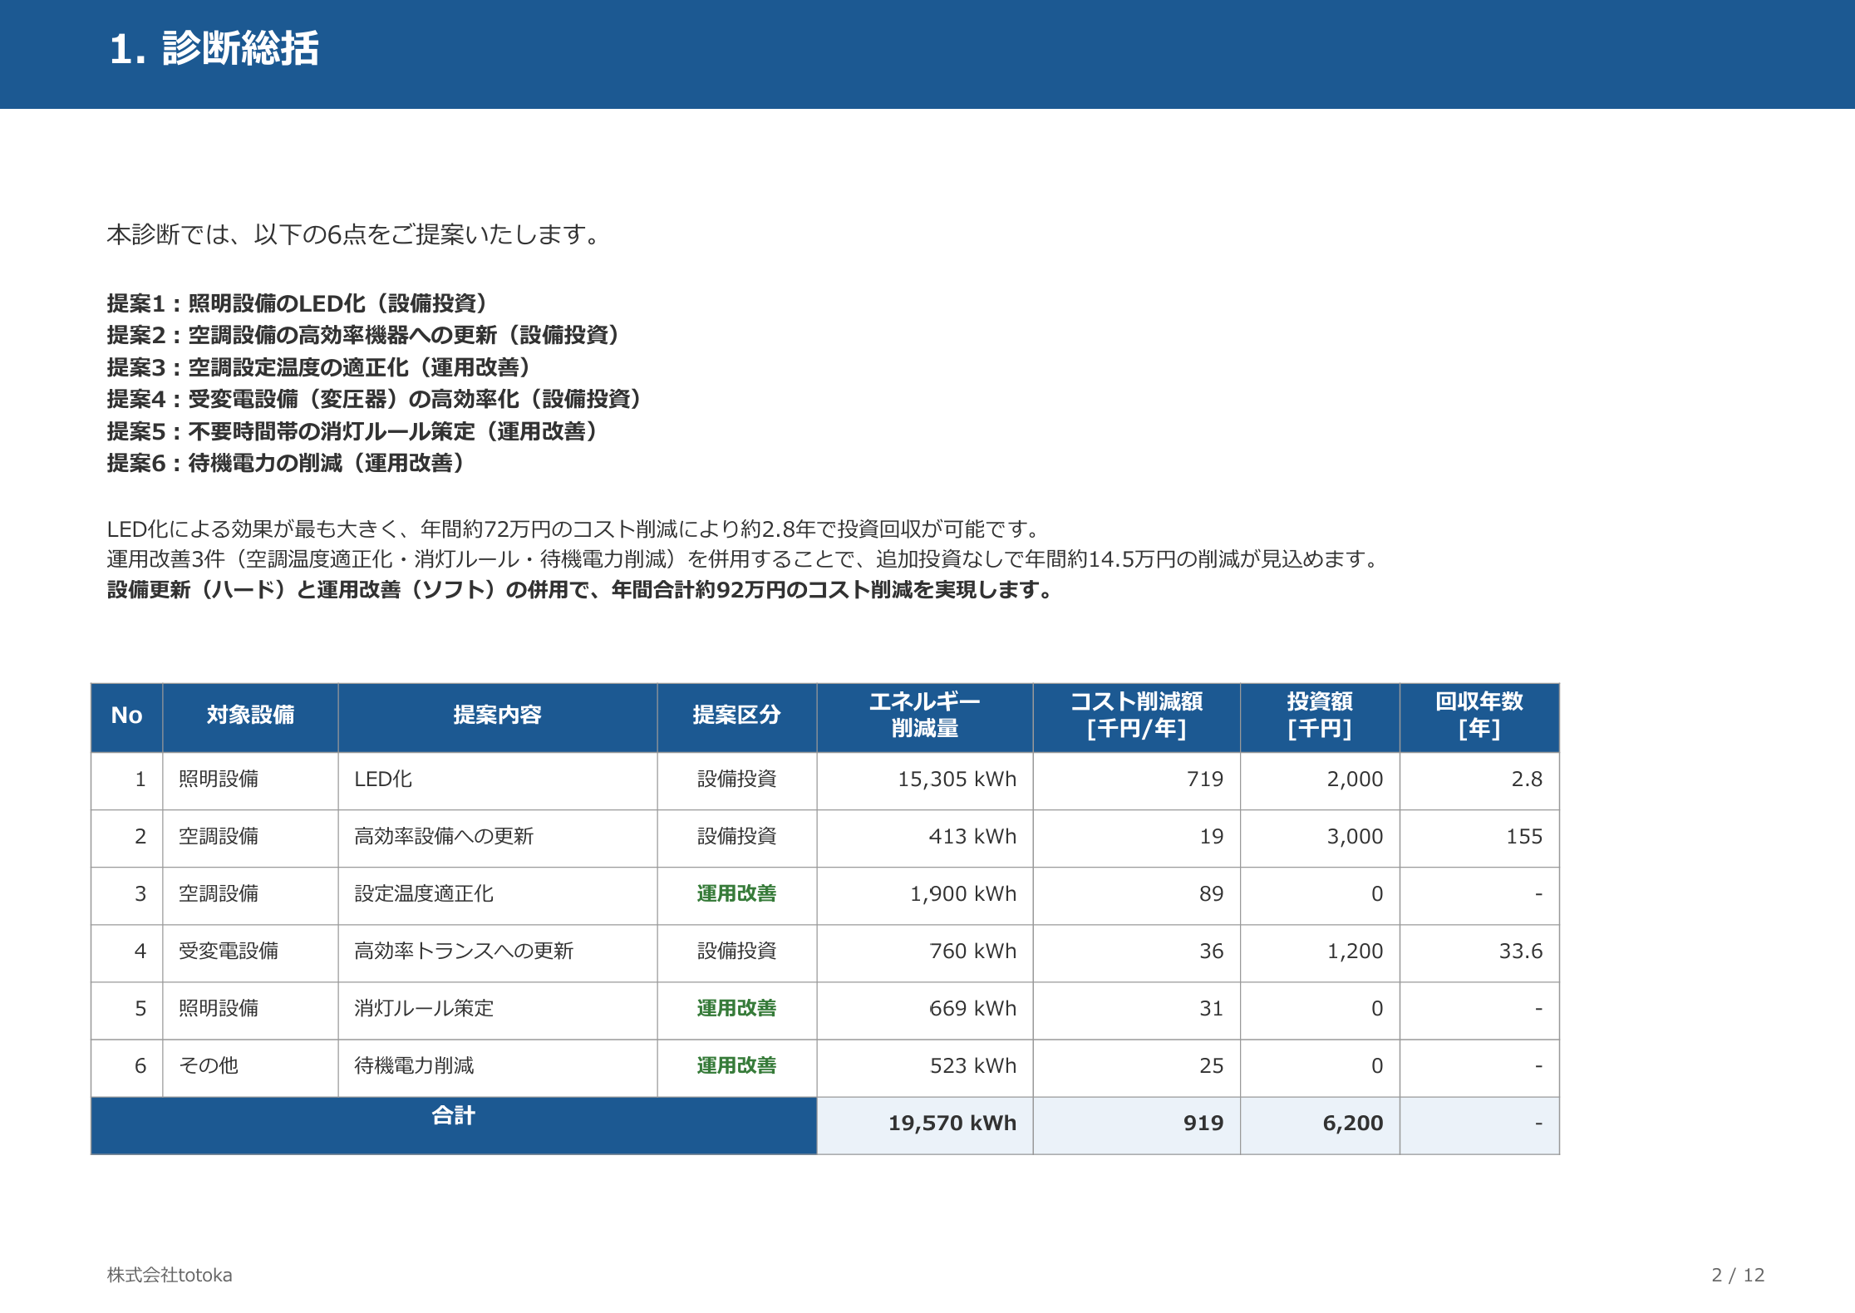Click the '2.8' payback years cell
The image size is (1855, 1313).
(x=1479, y=781)
